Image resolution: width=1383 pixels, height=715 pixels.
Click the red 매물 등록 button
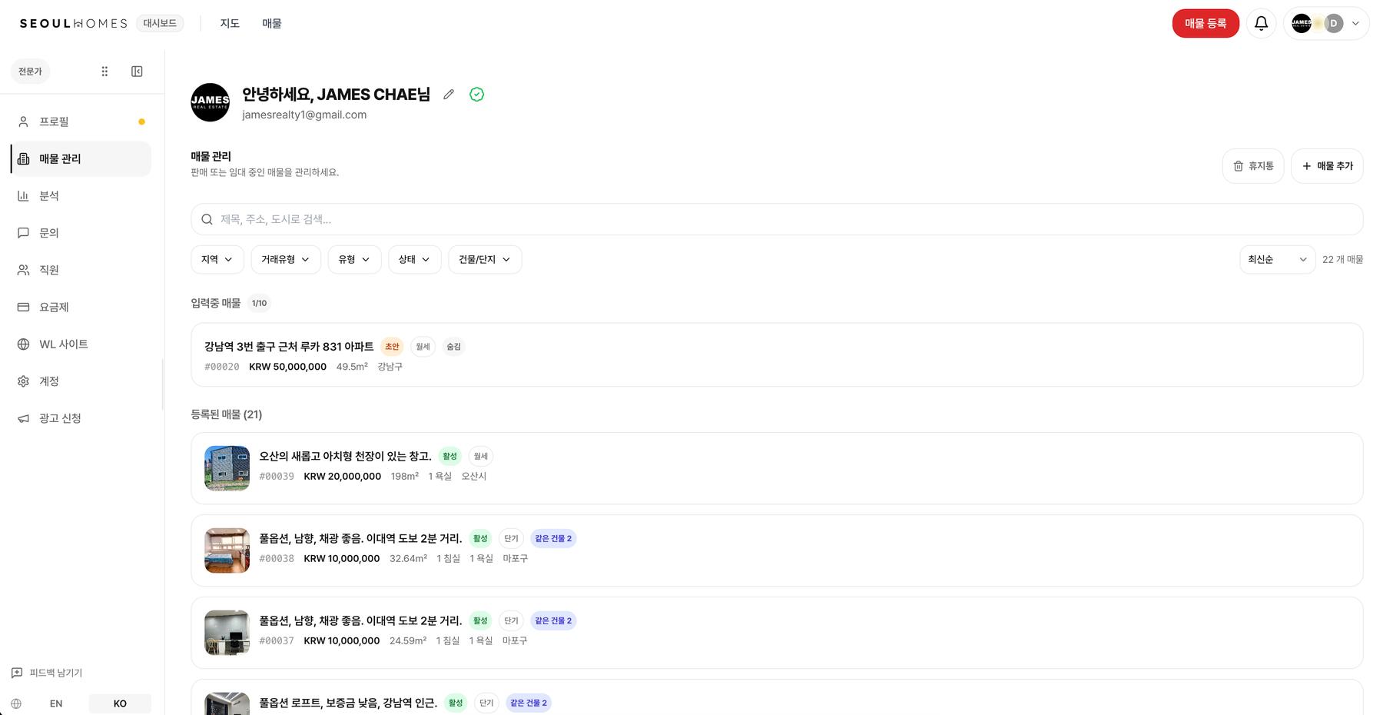point(1206,24)
